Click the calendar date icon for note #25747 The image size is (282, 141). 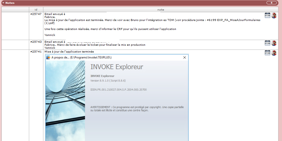tap(267, 15)
